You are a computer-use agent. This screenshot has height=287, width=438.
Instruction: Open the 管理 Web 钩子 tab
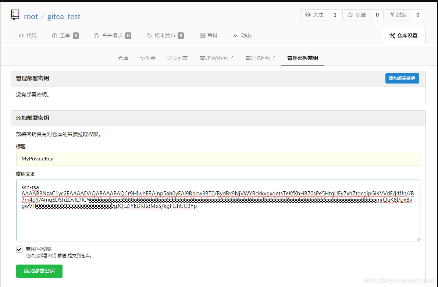click(x=216, y=58)
